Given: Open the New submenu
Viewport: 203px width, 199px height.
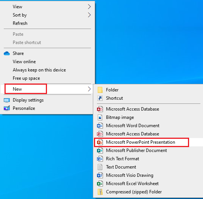Looking at the screenshot, I should click(x=47, y=89).
